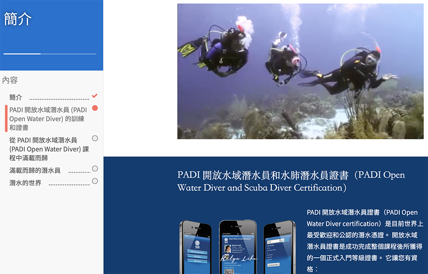The image size is (428, 274).
Task: Click the red filled circle for 訓練和證書
Action: [95, 108]
